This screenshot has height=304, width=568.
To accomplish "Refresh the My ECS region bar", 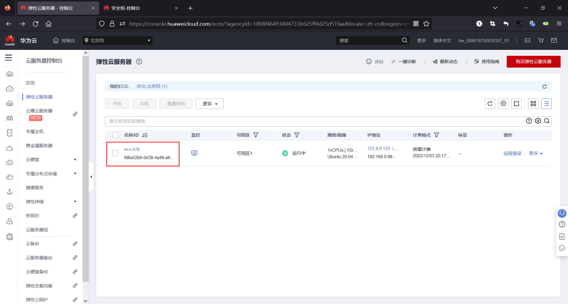I will [x=544, y=86].
